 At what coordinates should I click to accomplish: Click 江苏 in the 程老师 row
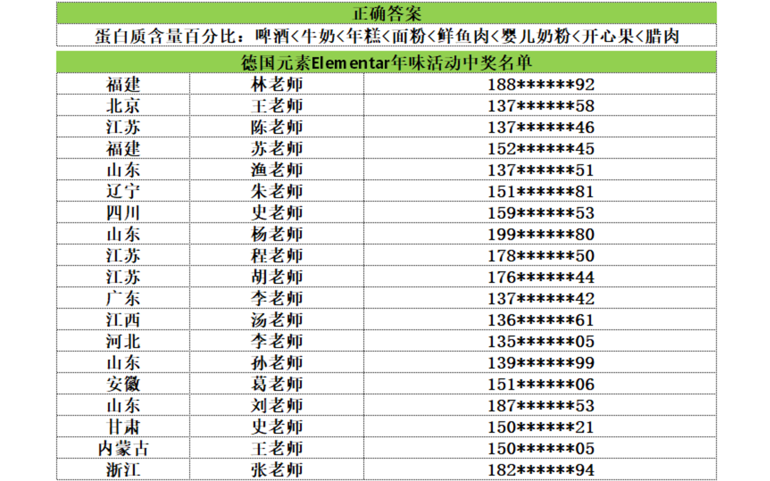coord(123,256)
